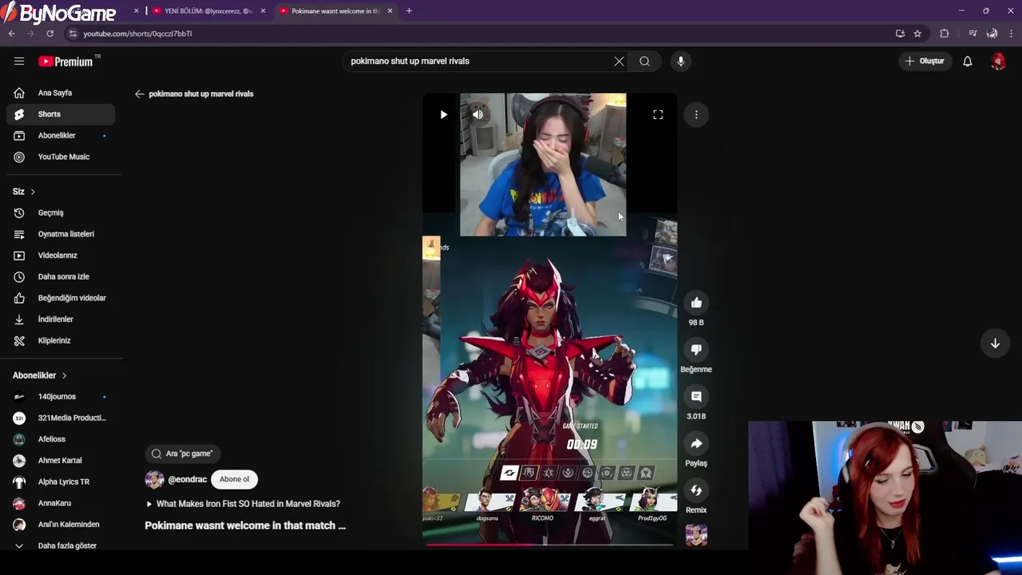
Task: Subscribe with the Abone ol button
Action: pyautogui.click(x=234, y=479)
